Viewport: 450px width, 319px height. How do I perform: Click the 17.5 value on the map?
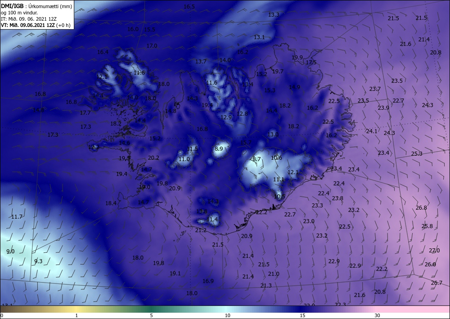[x=311, y=62]
